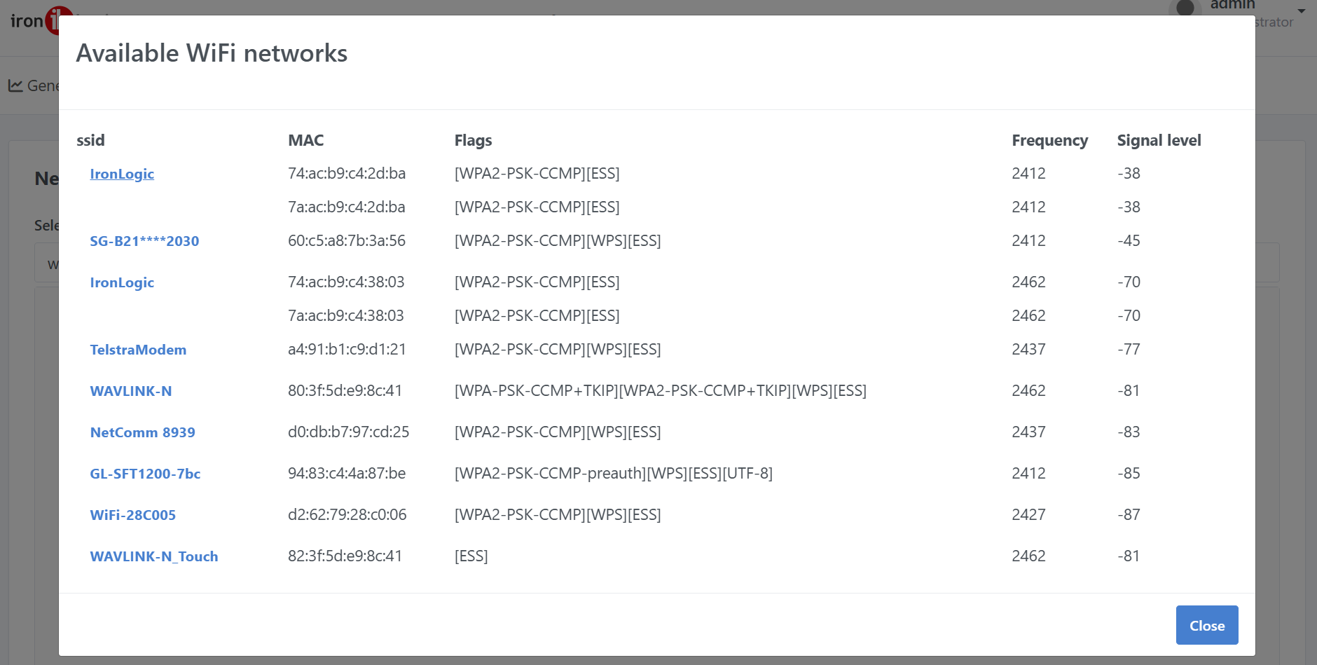Viewport: 1317px width, 665px height.
Task: Choose the IronLogic network on frequency 2462
Action: point(122,282)
